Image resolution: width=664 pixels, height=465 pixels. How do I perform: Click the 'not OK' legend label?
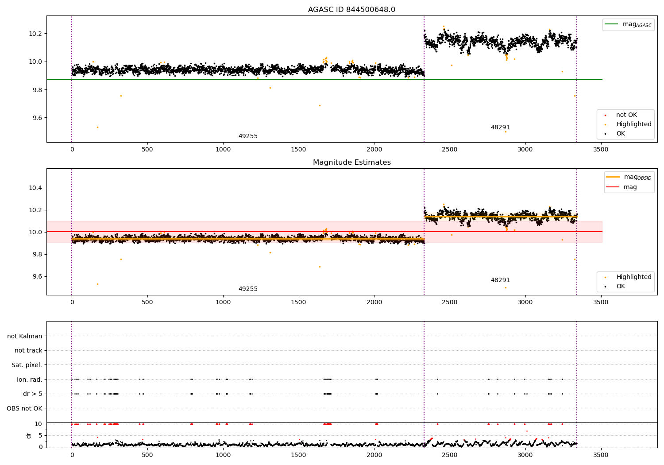[x=626, y=115]
